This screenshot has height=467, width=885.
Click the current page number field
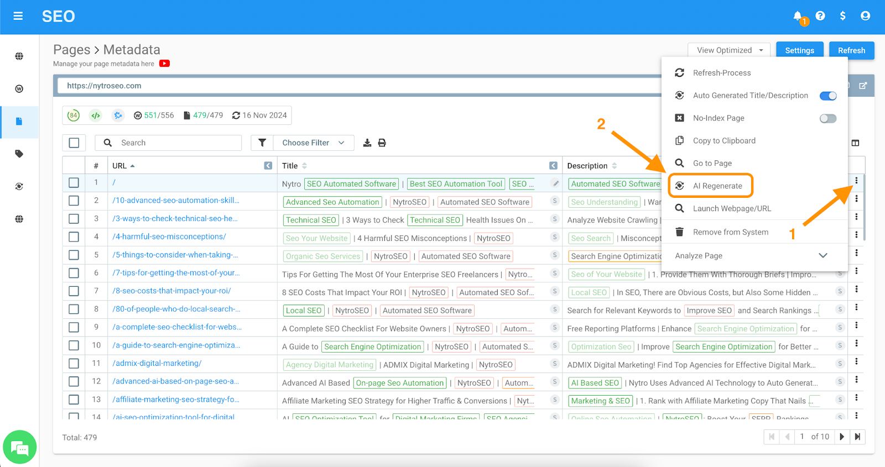pos(802,437)
